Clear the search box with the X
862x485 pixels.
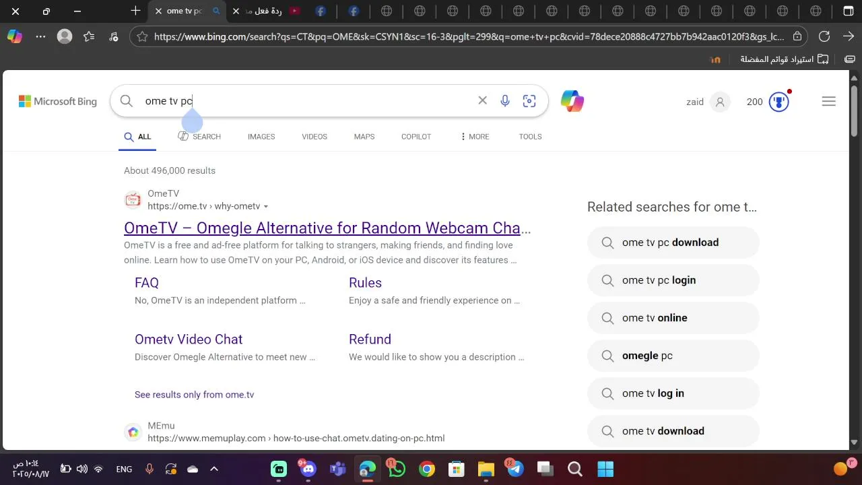482,100
